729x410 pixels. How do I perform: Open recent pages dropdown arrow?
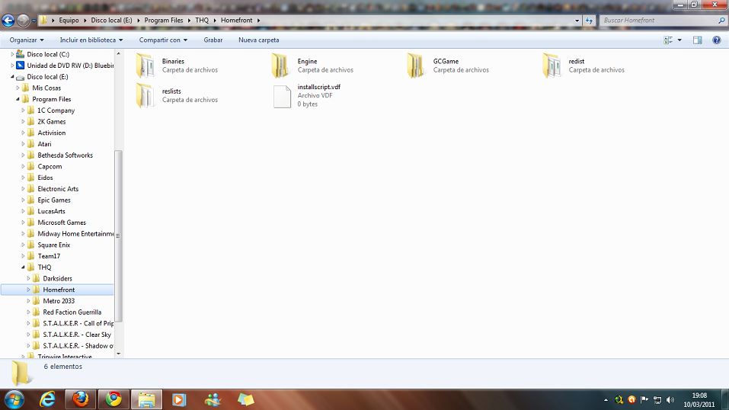coord(34,21)
